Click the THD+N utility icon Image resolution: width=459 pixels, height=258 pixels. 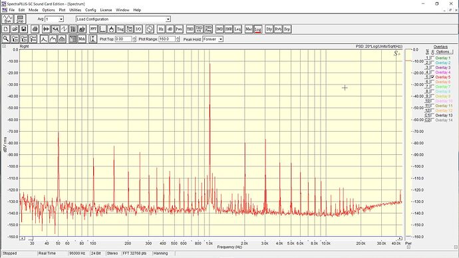[x=199, y=29]
